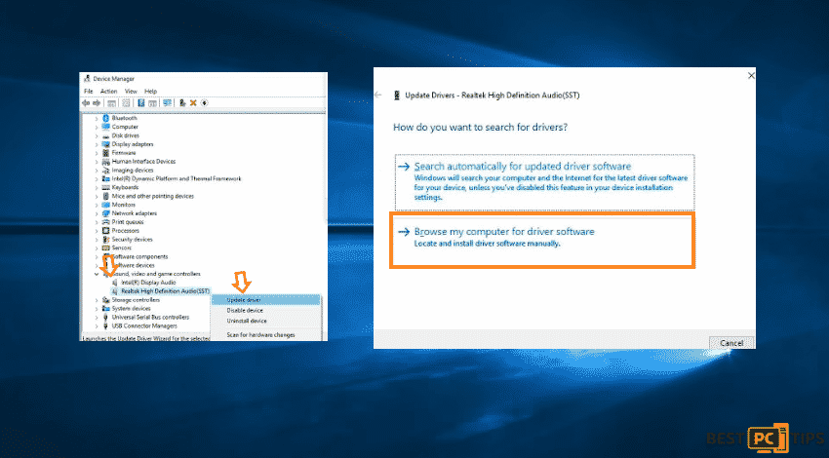829x458 pixels.
Task: Click the Network adapters category icon
Action: click(x=105, y=213)
